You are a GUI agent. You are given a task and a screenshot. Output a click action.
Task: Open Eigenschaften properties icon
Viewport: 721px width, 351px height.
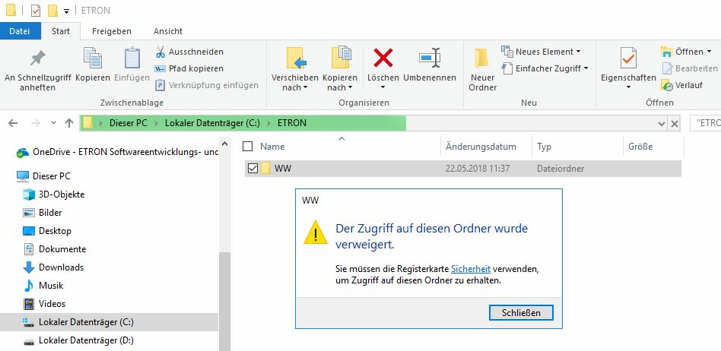(x=628, y=58)
